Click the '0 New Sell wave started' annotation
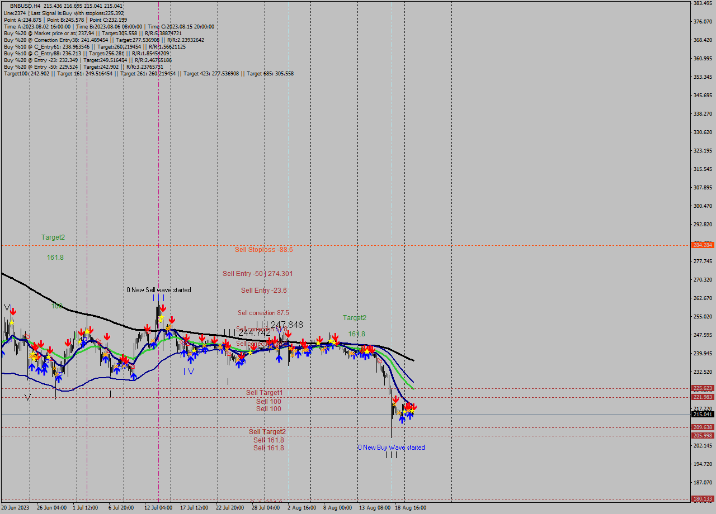This screenshot has width=716, height=514. 158,290
